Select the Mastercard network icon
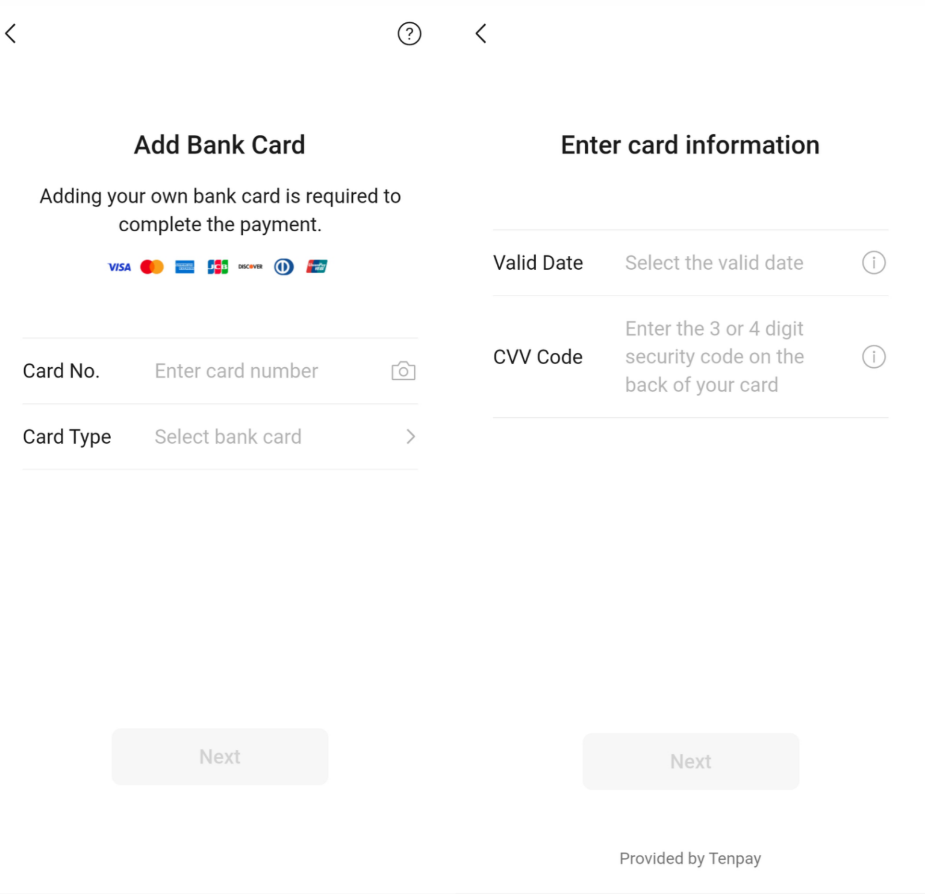This screenshot has height=894, width=925. [x=152, y=267]
